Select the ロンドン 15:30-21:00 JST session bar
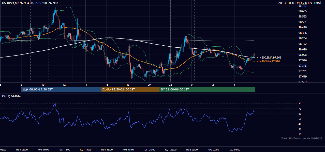The width and height of the screenshot is (325, 152). pos(130,89)
